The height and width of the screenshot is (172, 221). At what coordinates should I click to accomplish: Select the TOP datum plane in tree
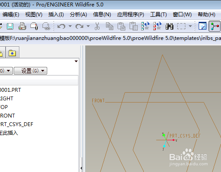(4, 107)
